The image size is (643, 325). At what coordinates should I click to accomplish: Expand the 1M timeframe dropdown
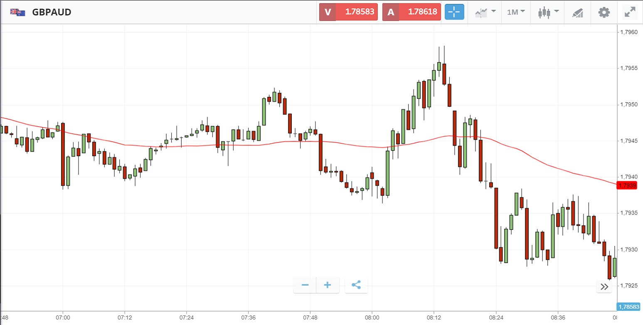coord(516,12)
